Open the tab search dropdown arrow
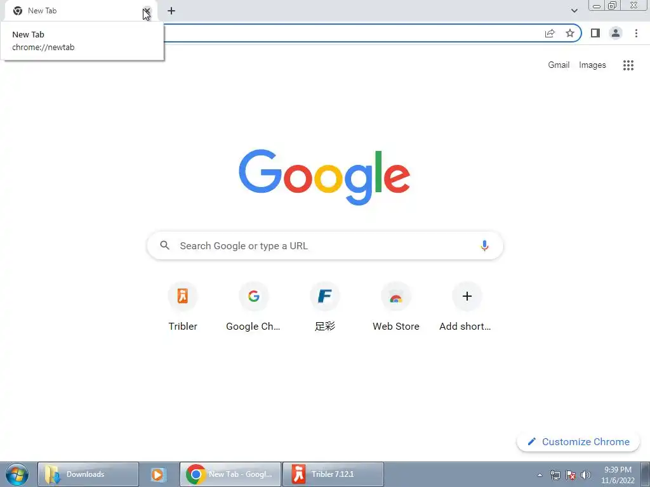The width and height of the screenshot is (650, 487). 574,11
